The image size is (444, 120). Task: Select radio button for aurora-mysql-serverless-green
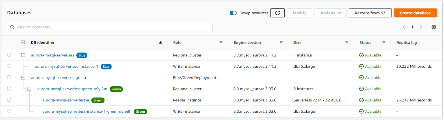(9, 77)
